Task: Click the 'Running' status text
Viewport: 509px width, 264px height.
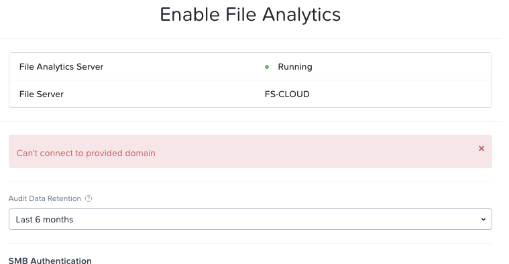Action: 295,67
